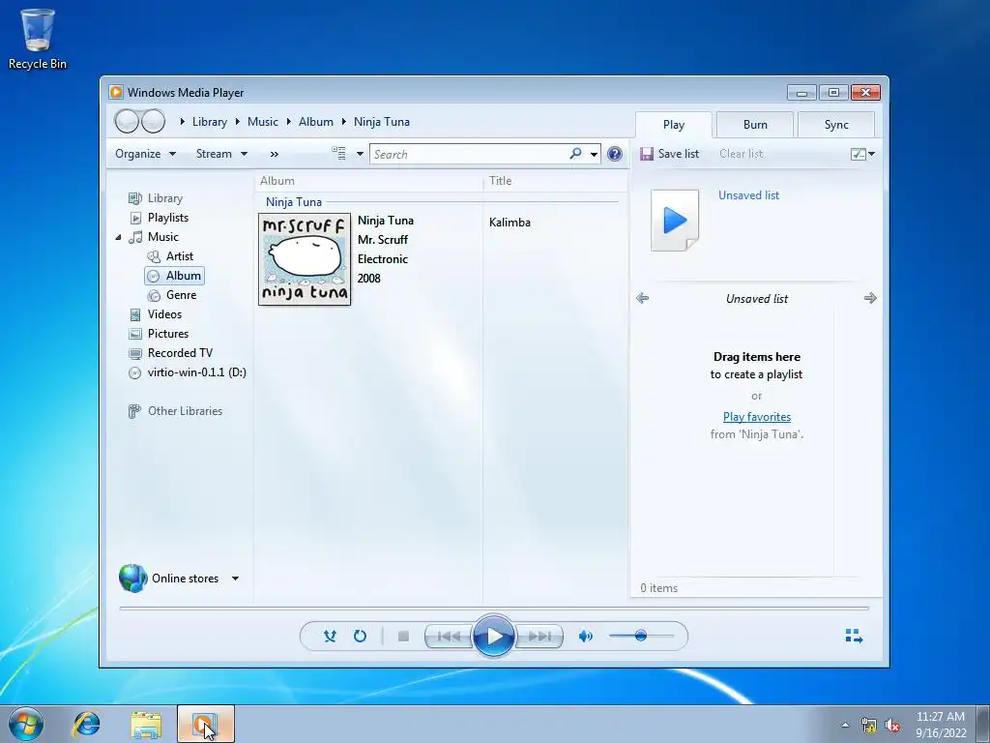Click the Album breadcrumb

(316, 122)
